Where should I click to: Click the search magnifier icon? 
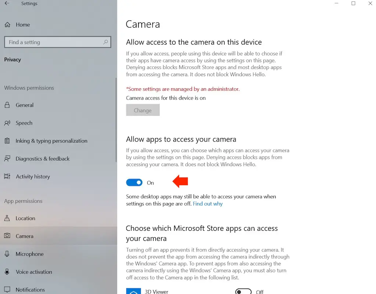click(x=106, y=42)
